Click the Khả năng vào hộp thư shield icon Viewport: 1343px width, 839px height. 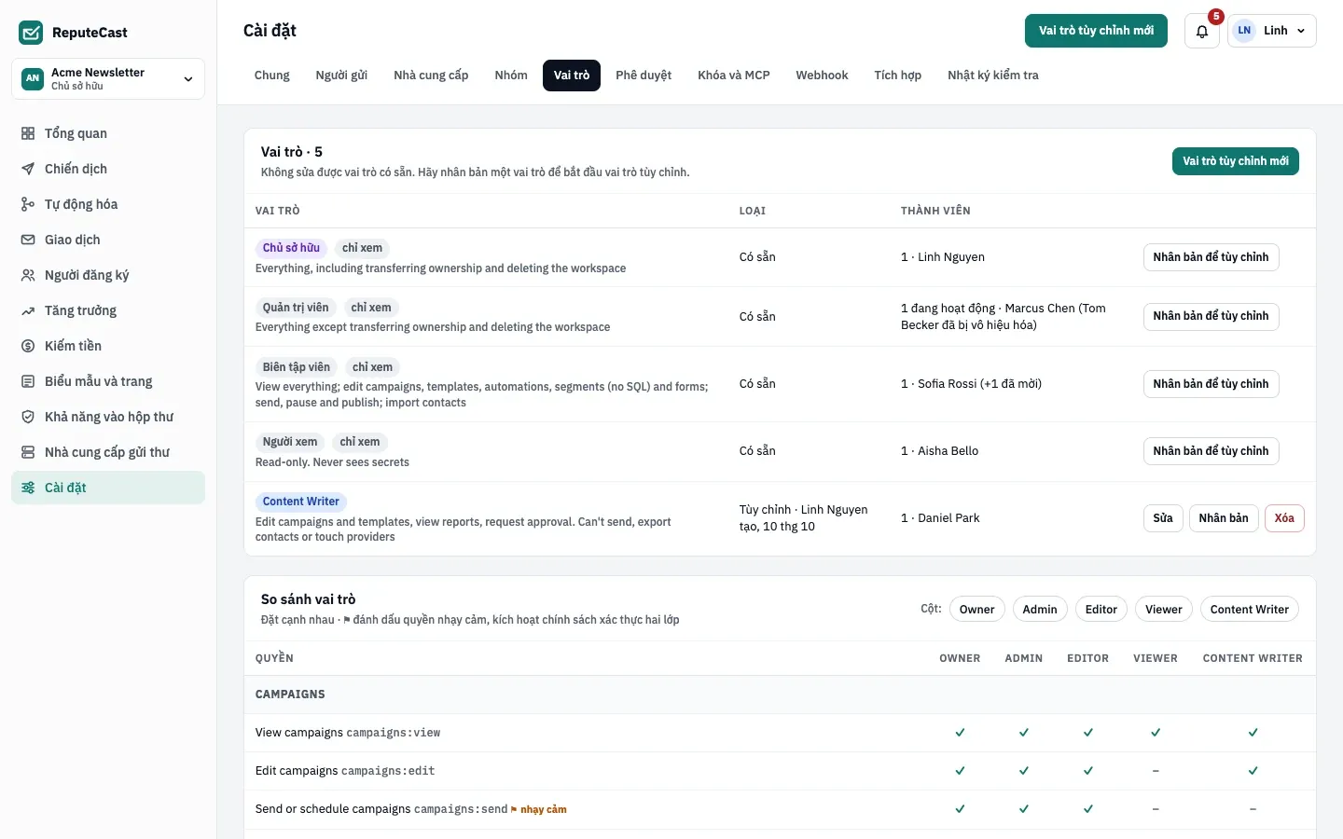28,417
